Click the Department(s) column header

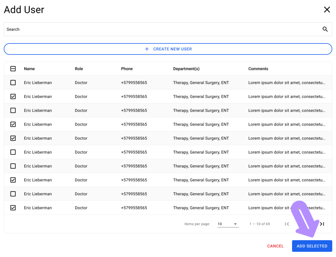click(186, 69)
